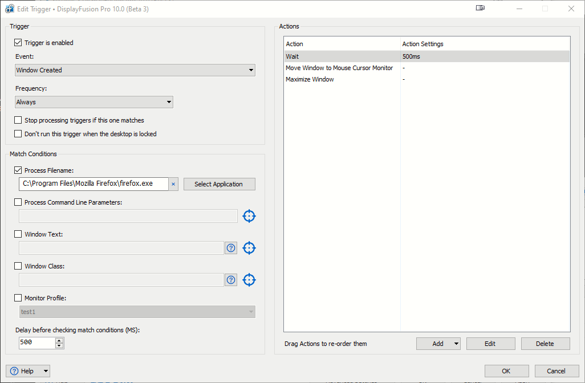The height and width of the screenshot is (383, 585).
Task: Increase the delay value with the up stepper arrow
Action: (59, 340)
